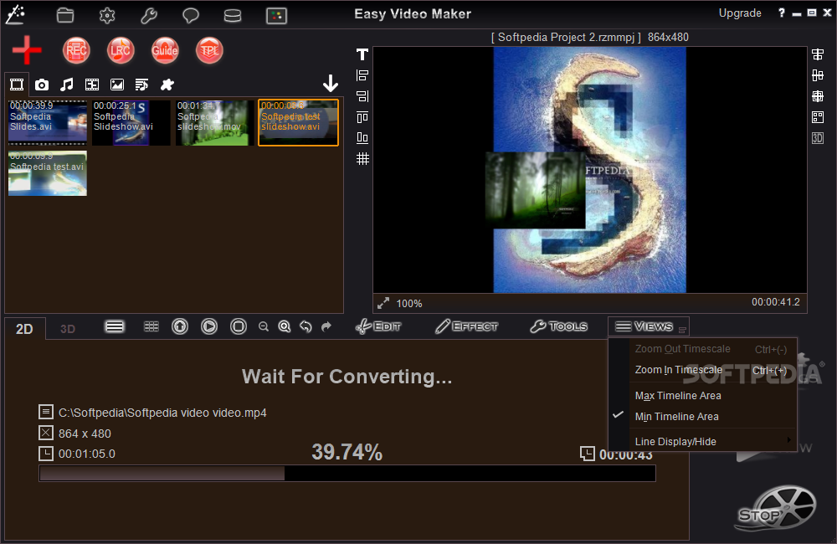
Task: Click the Undo arrow
Action: coord(306,326)
